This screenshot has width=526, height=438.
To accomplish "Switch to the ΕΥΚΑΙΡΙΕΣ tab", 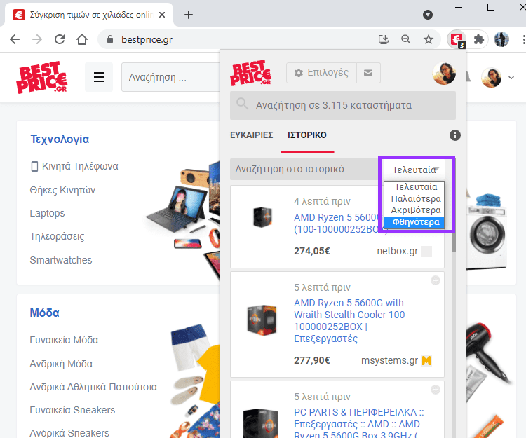I will 252,135.
